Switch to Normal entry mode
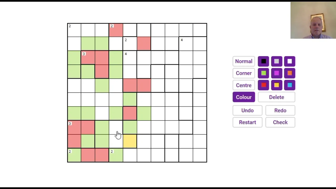 pos(244,61)
